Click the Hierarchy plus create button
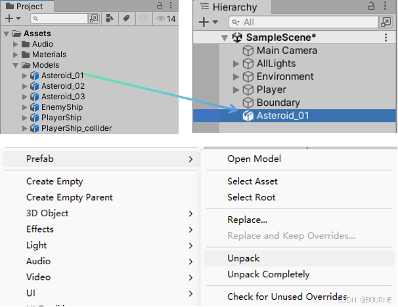The image size is (398, 307). pyautogui.click(x=204, y=22)
